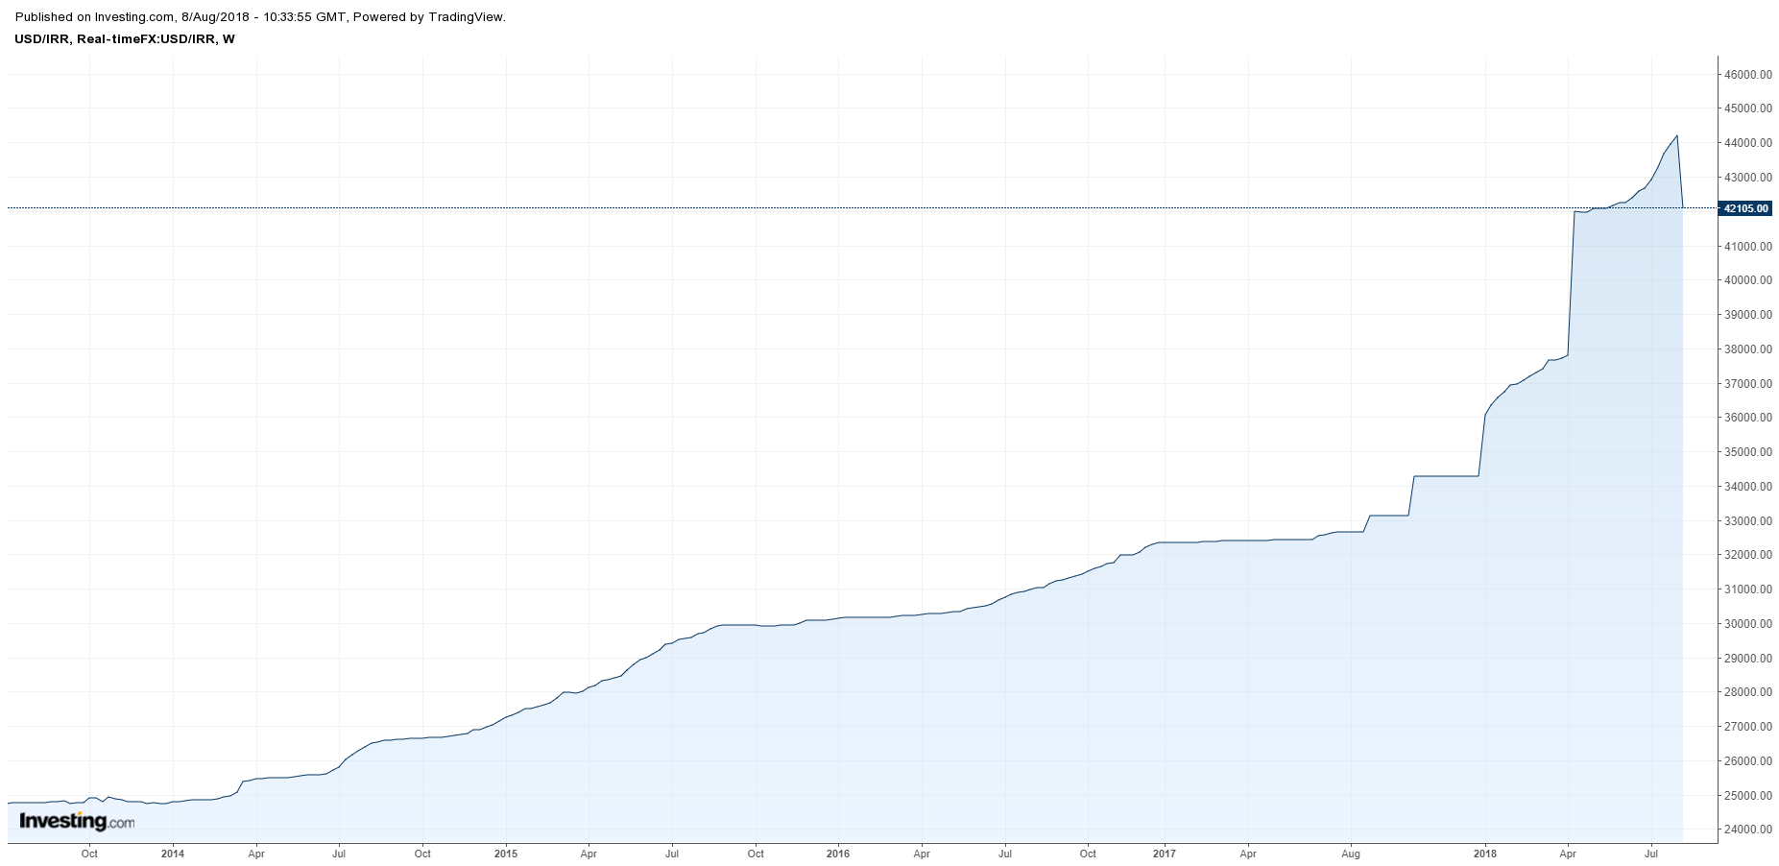This screenshot has width=1779, height=866.
Task: Click the 30000.00 price axis label
Action: click(1747, 624)
